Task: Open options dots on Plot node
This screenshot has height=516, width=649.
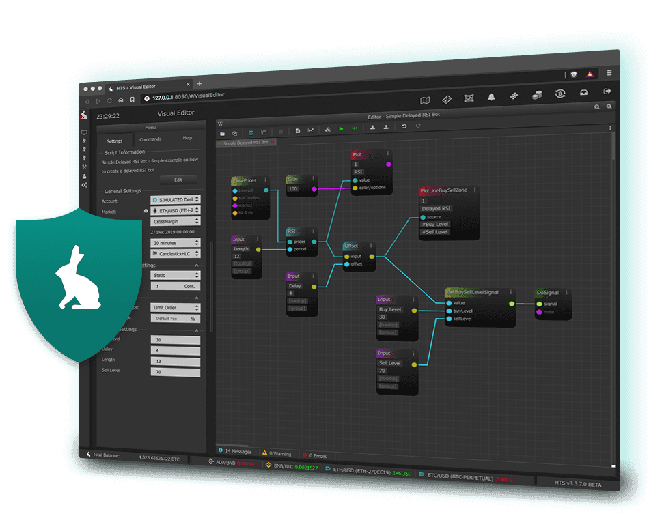Action: point(388,154)
